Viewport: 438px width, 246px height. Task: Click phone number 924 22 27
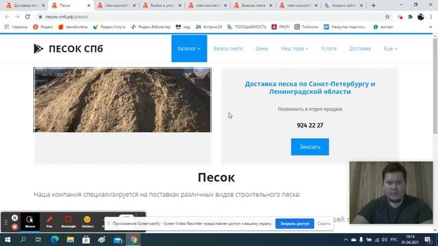point(310,125)
